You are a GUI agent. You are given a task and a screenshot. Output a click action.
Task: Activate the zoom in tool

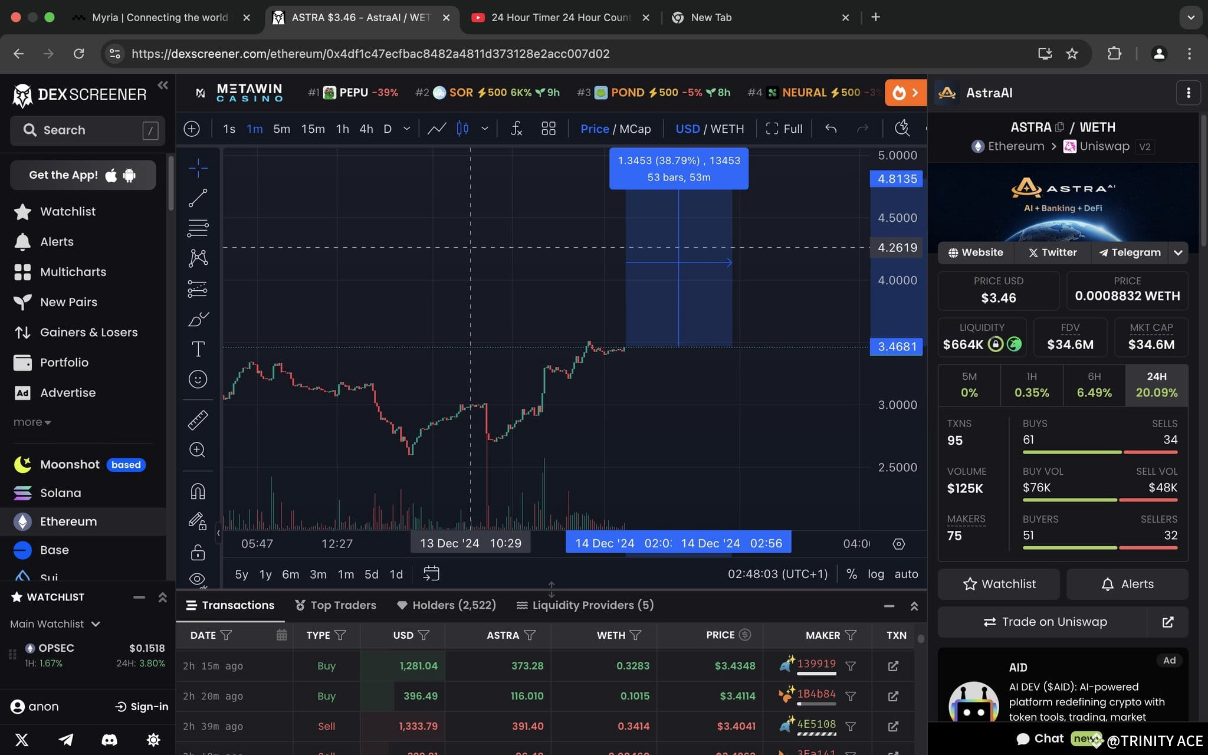click(198, 450)
